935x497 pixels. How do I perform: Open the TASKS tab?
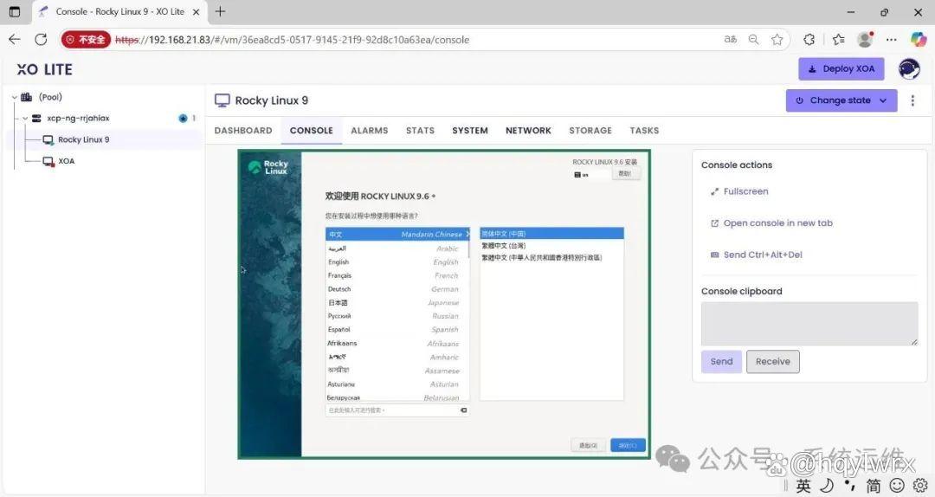(x=645, y=130)
